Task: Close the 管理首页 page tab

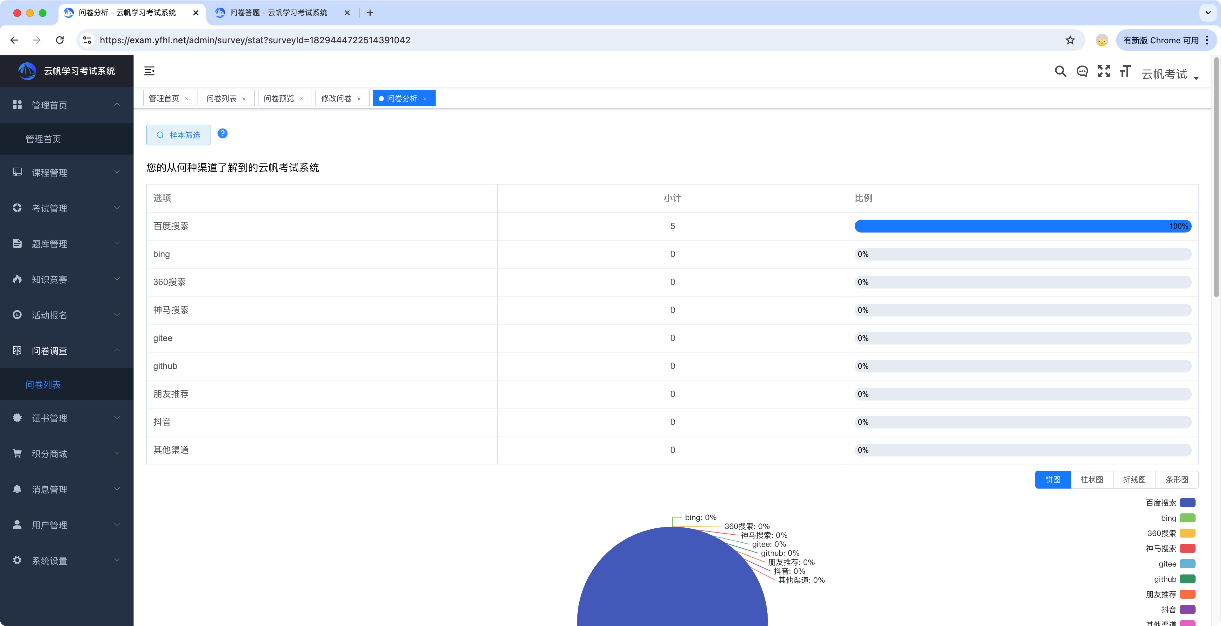Action: click(187, 99)
